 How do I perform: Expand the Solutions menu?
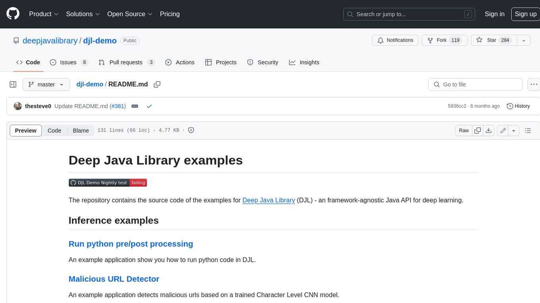click(83, 14)
